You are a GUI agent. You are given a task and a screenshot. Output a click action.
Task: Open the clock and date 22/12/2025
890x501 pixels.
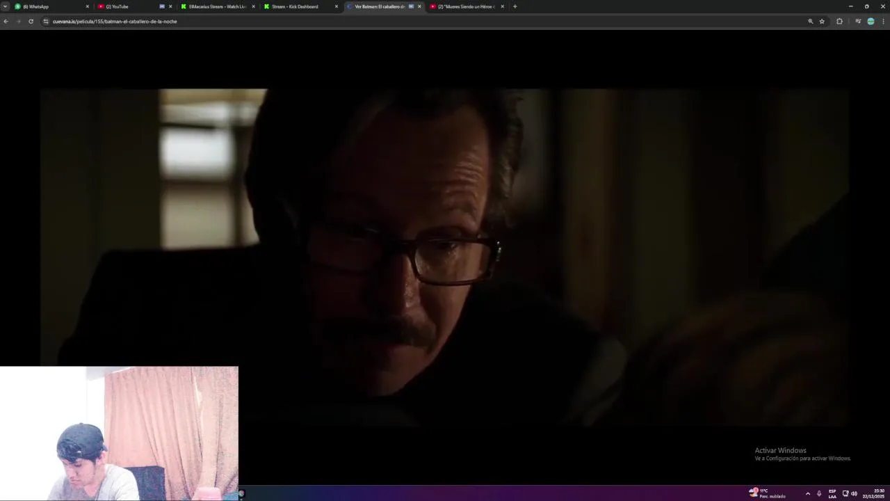[x=874, y=493]
